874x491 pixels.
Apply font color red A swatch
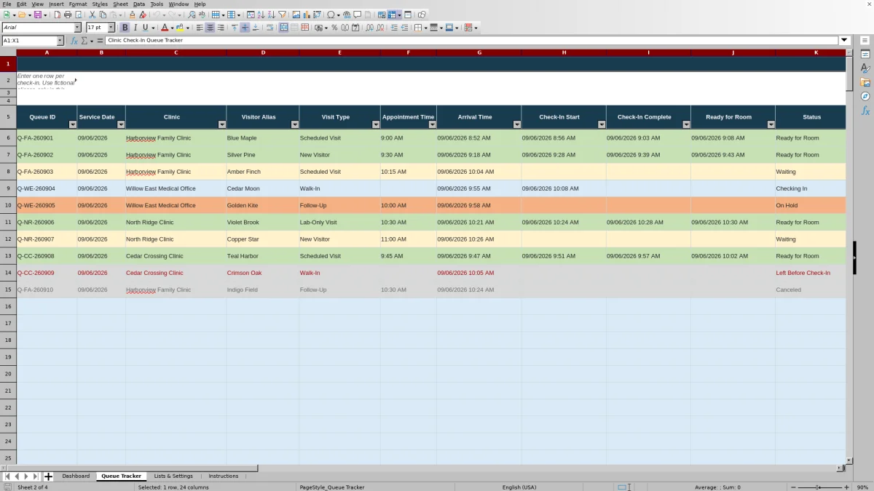(x=165, y=28)
